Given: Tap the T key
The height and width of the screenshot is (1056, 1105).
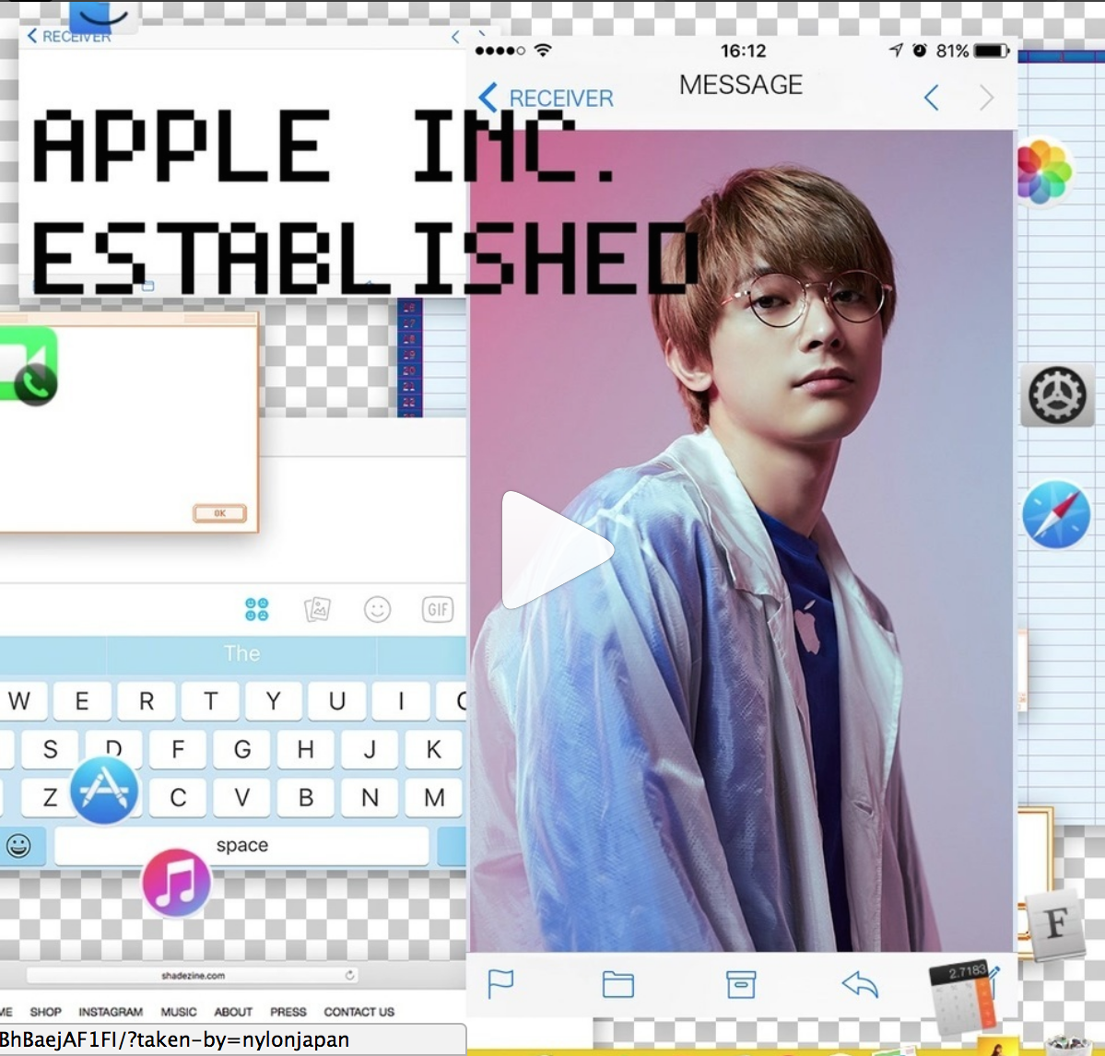Looking at the screenshot, I should 210,701.
